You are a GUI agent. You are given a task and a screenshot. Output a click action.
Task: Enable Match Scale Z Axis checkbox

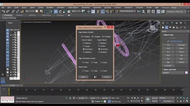pyautogui.click(x=101, y=71)
